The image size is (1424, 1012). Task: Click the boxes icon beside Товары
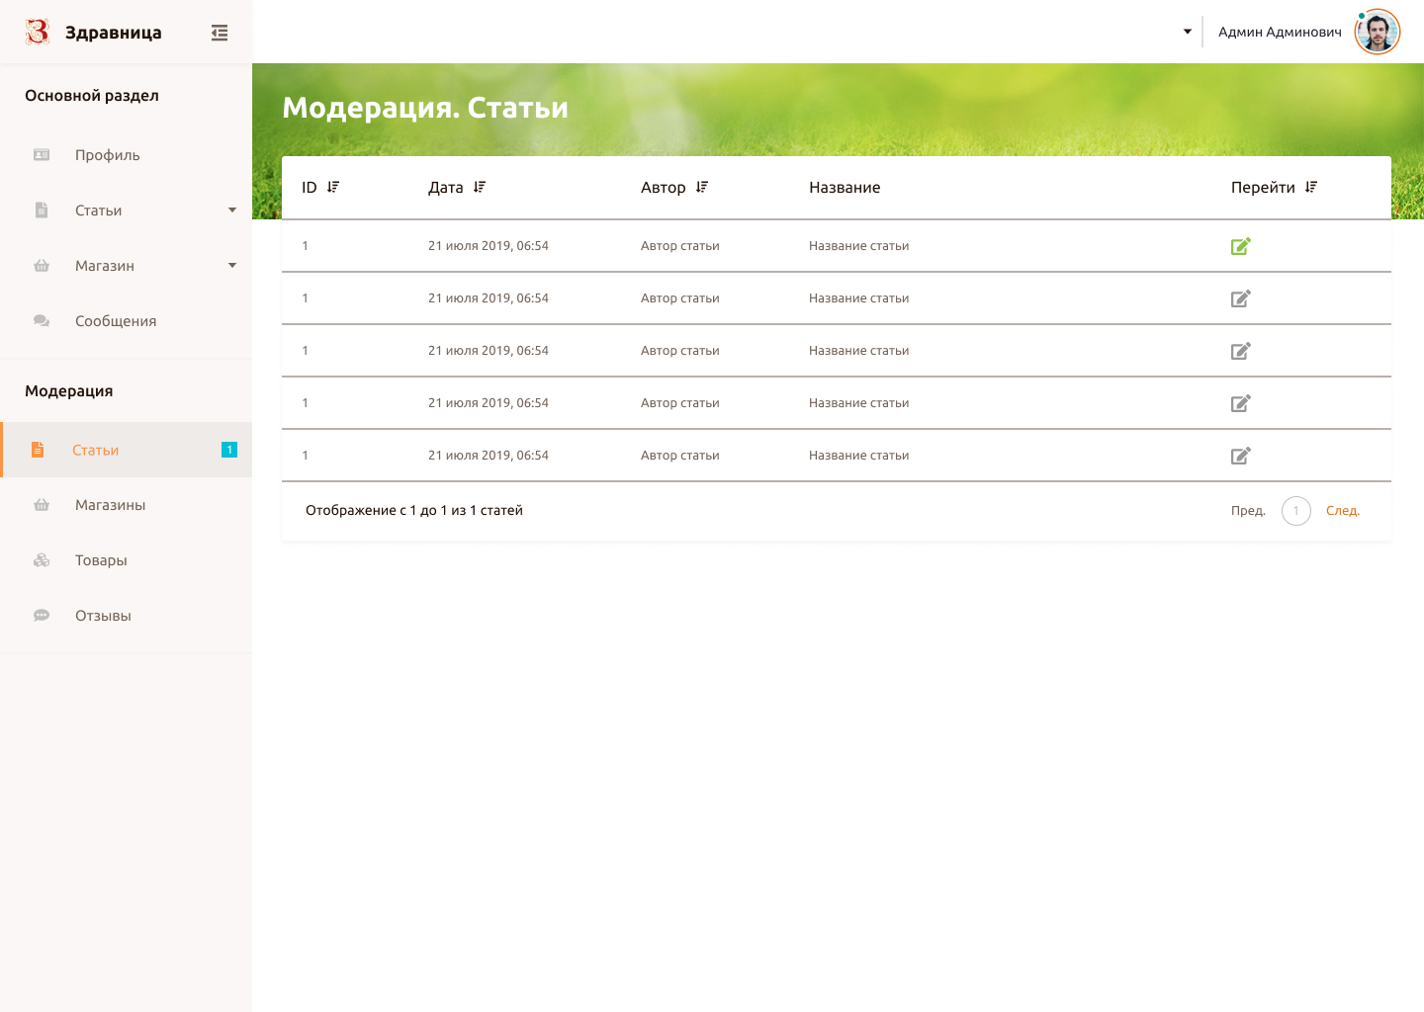click(42, 560)
